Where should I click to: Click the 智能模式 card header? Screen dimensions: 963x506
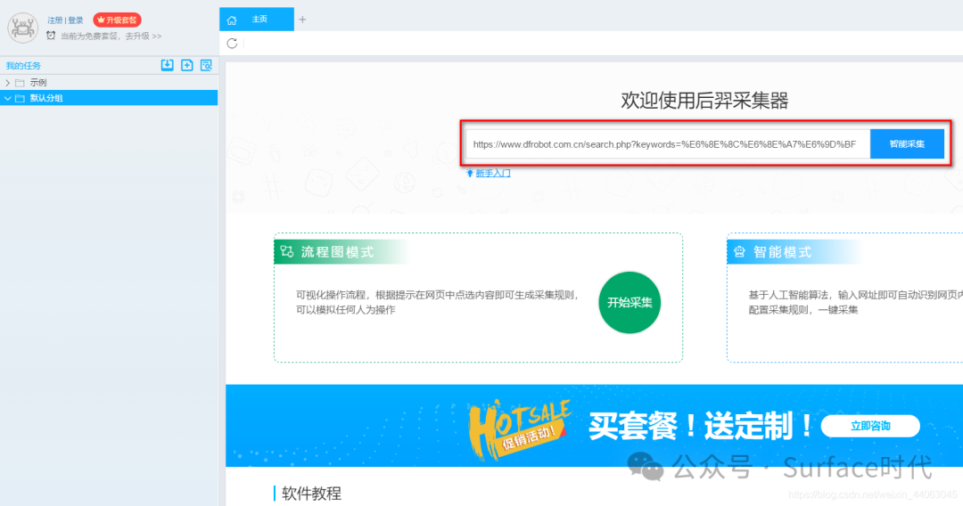click(x=794, y=251)
